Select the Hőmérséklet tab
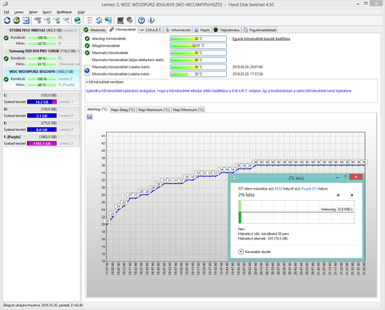The height and width of the screenshot is (310, 385). tap(123, 30)
